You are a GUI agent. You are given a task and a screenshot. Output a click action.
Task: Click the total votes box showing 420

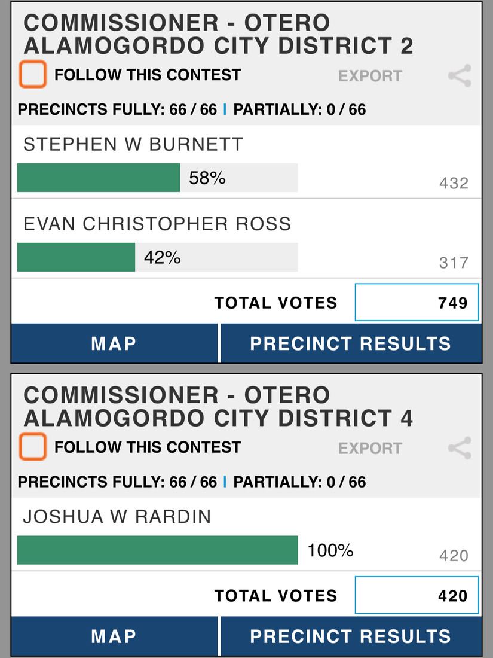[417, 595]
